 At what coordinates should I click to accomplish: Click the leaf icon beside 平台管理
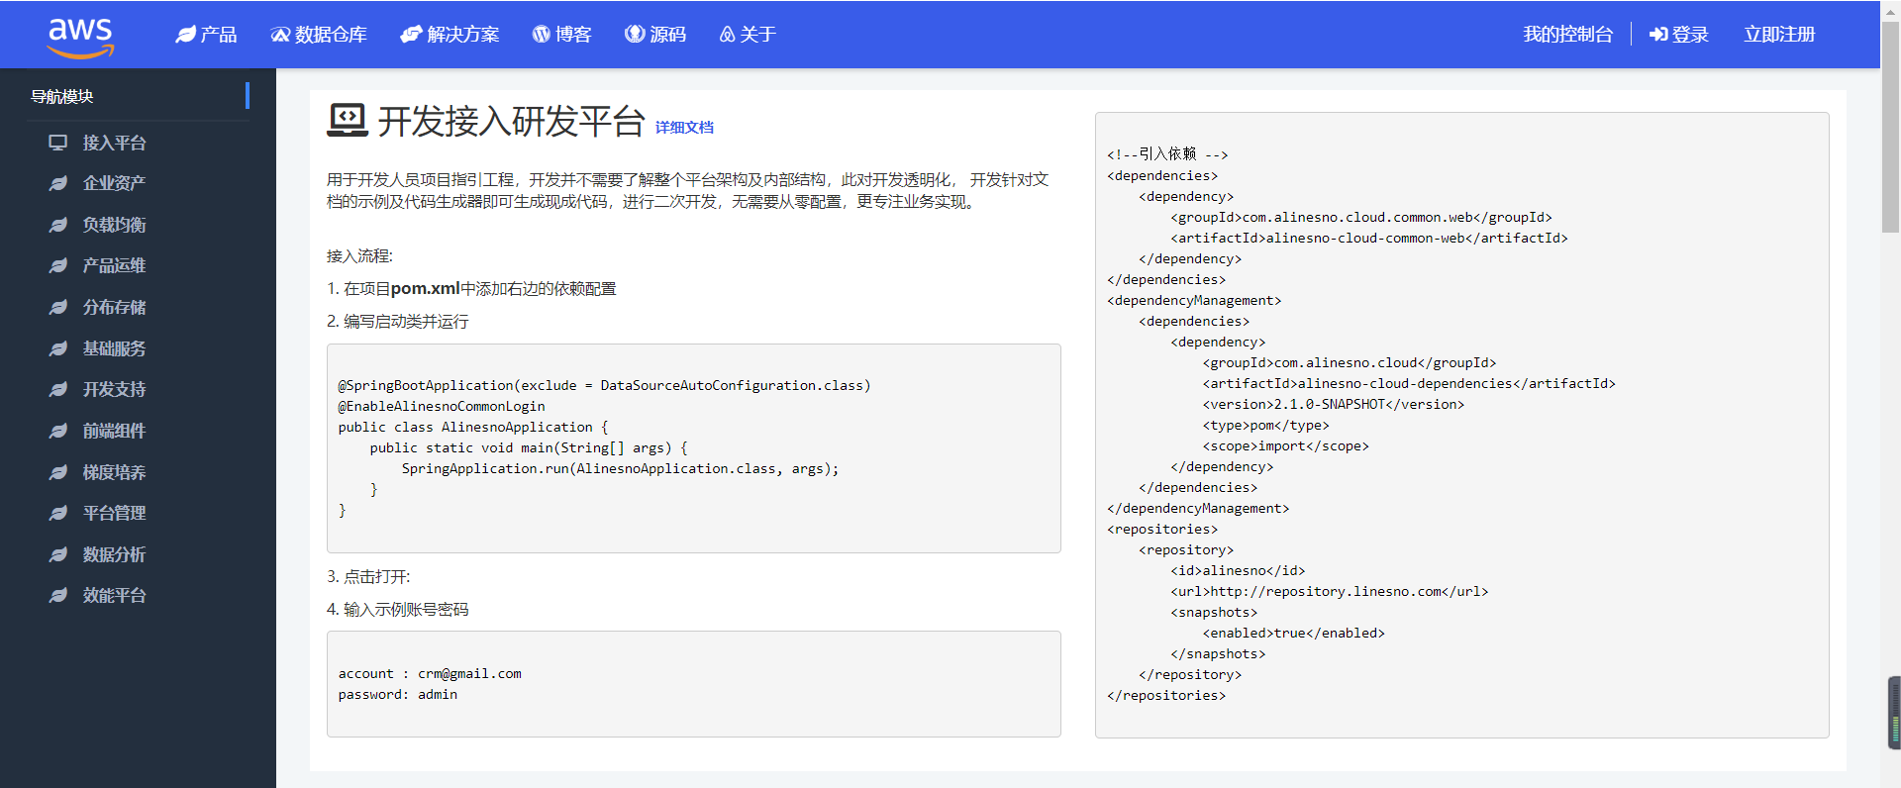coord(58,513)
